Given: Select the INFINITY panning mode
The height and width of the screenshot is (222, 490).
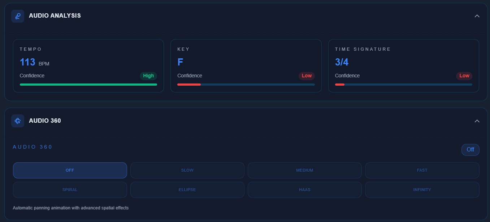Looking at the screenshot, I should pyautogui.click(x=422, y=190).
